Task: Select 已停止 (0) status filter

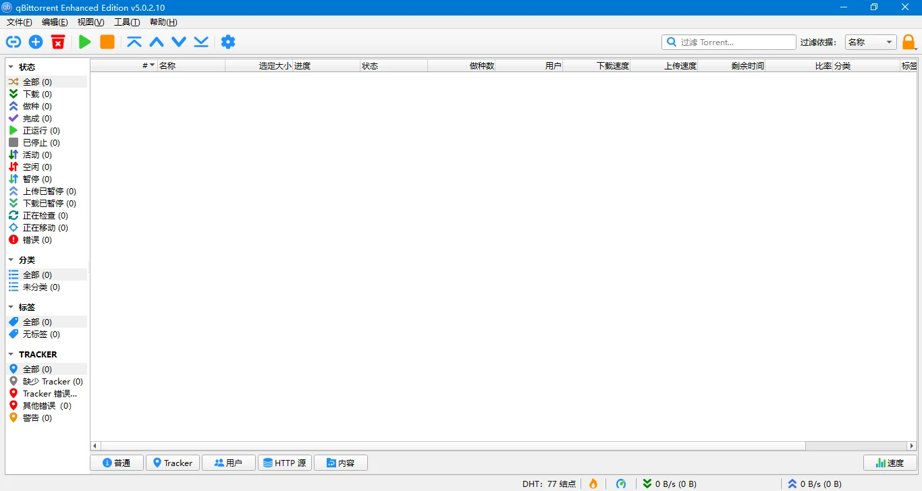Action: coord(47,142)
